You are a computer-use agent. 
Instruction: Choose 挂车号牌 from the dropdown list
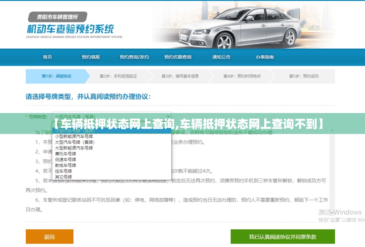point(112,171)
